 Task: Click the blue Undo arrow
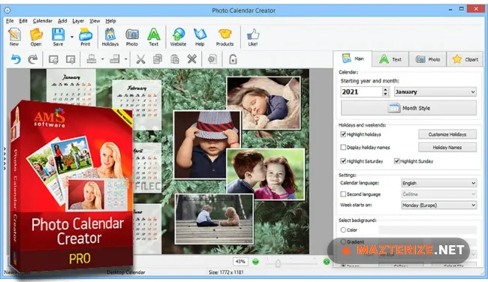pyautogui.click(x=16, y=59)
